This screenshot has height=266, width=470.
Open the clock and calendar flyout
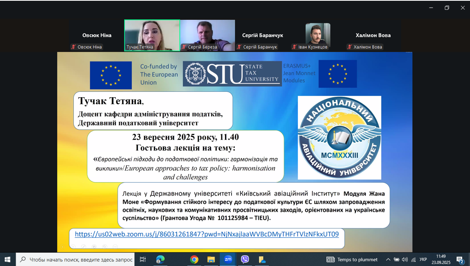pyautogui.click(x=441, y=259)
